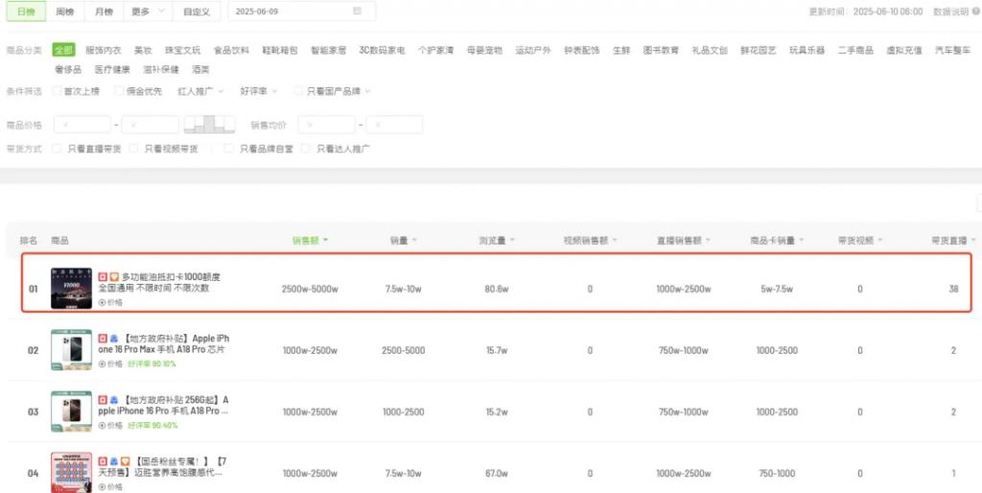Open the 红人推广 filter dropdown
This screenshot has height=493, width=982.
click(200, 91)
